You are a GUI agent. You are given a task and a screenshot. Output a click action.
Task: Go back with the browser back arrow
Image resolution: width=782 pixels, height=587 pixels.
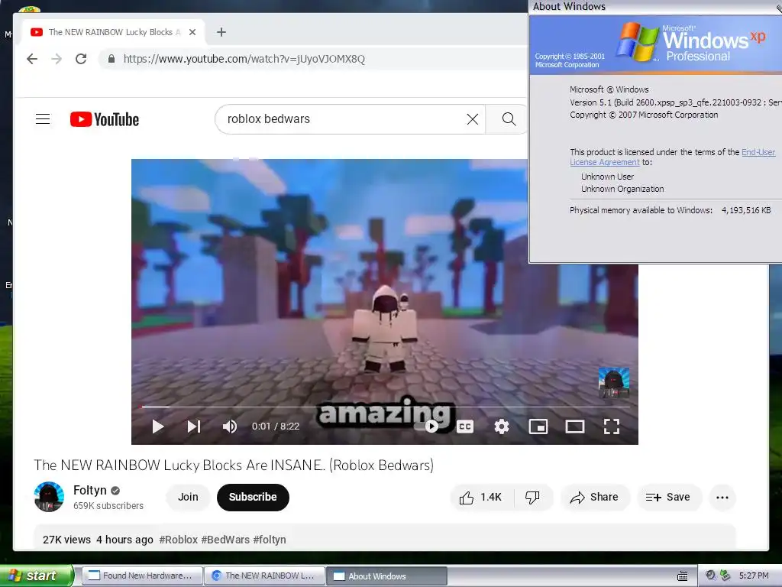(x=32, y=59)
